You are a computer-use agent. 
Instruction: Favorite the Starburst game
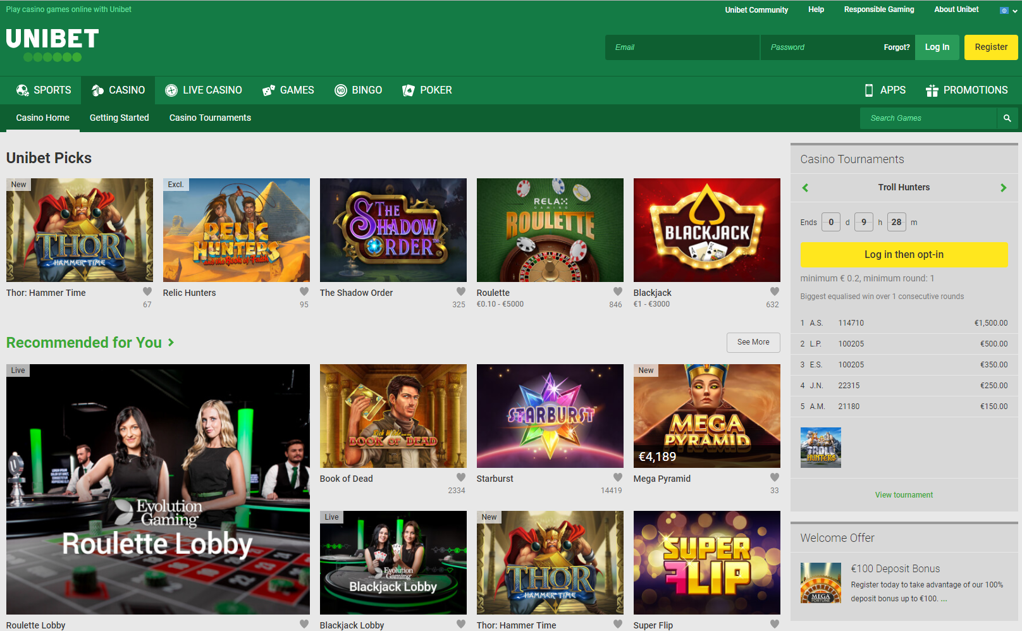(x=618, y=477)
